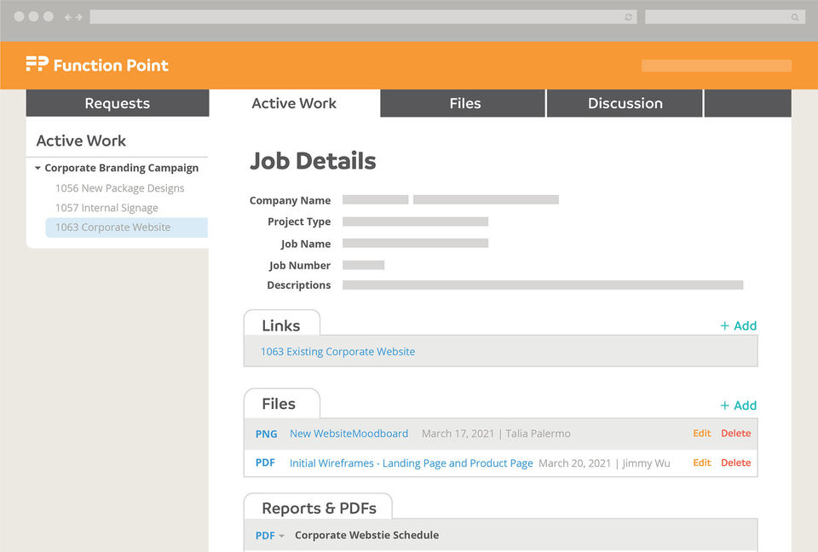Viewport: 818px width, 552px height.
Task: Select the Active Work tab
Action: tap(294, 103)
